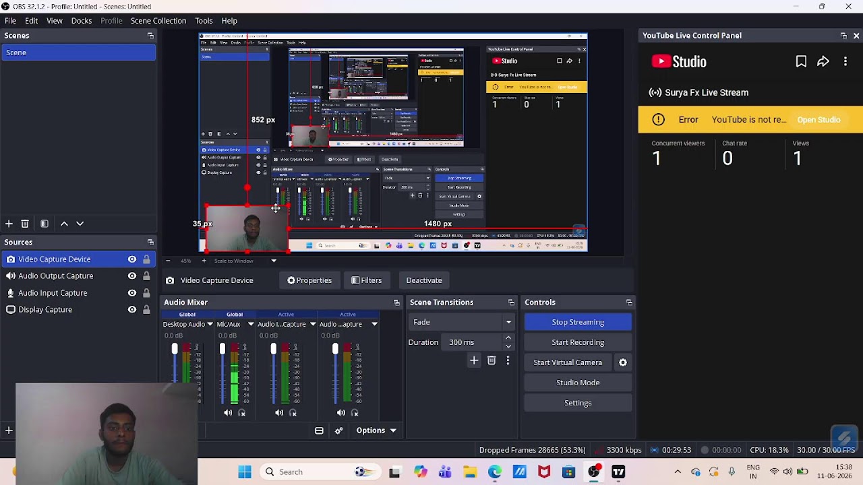Viewport: 863px width, 485px height.
Task: Pop out the Sources dock
Action: [150, 243]
